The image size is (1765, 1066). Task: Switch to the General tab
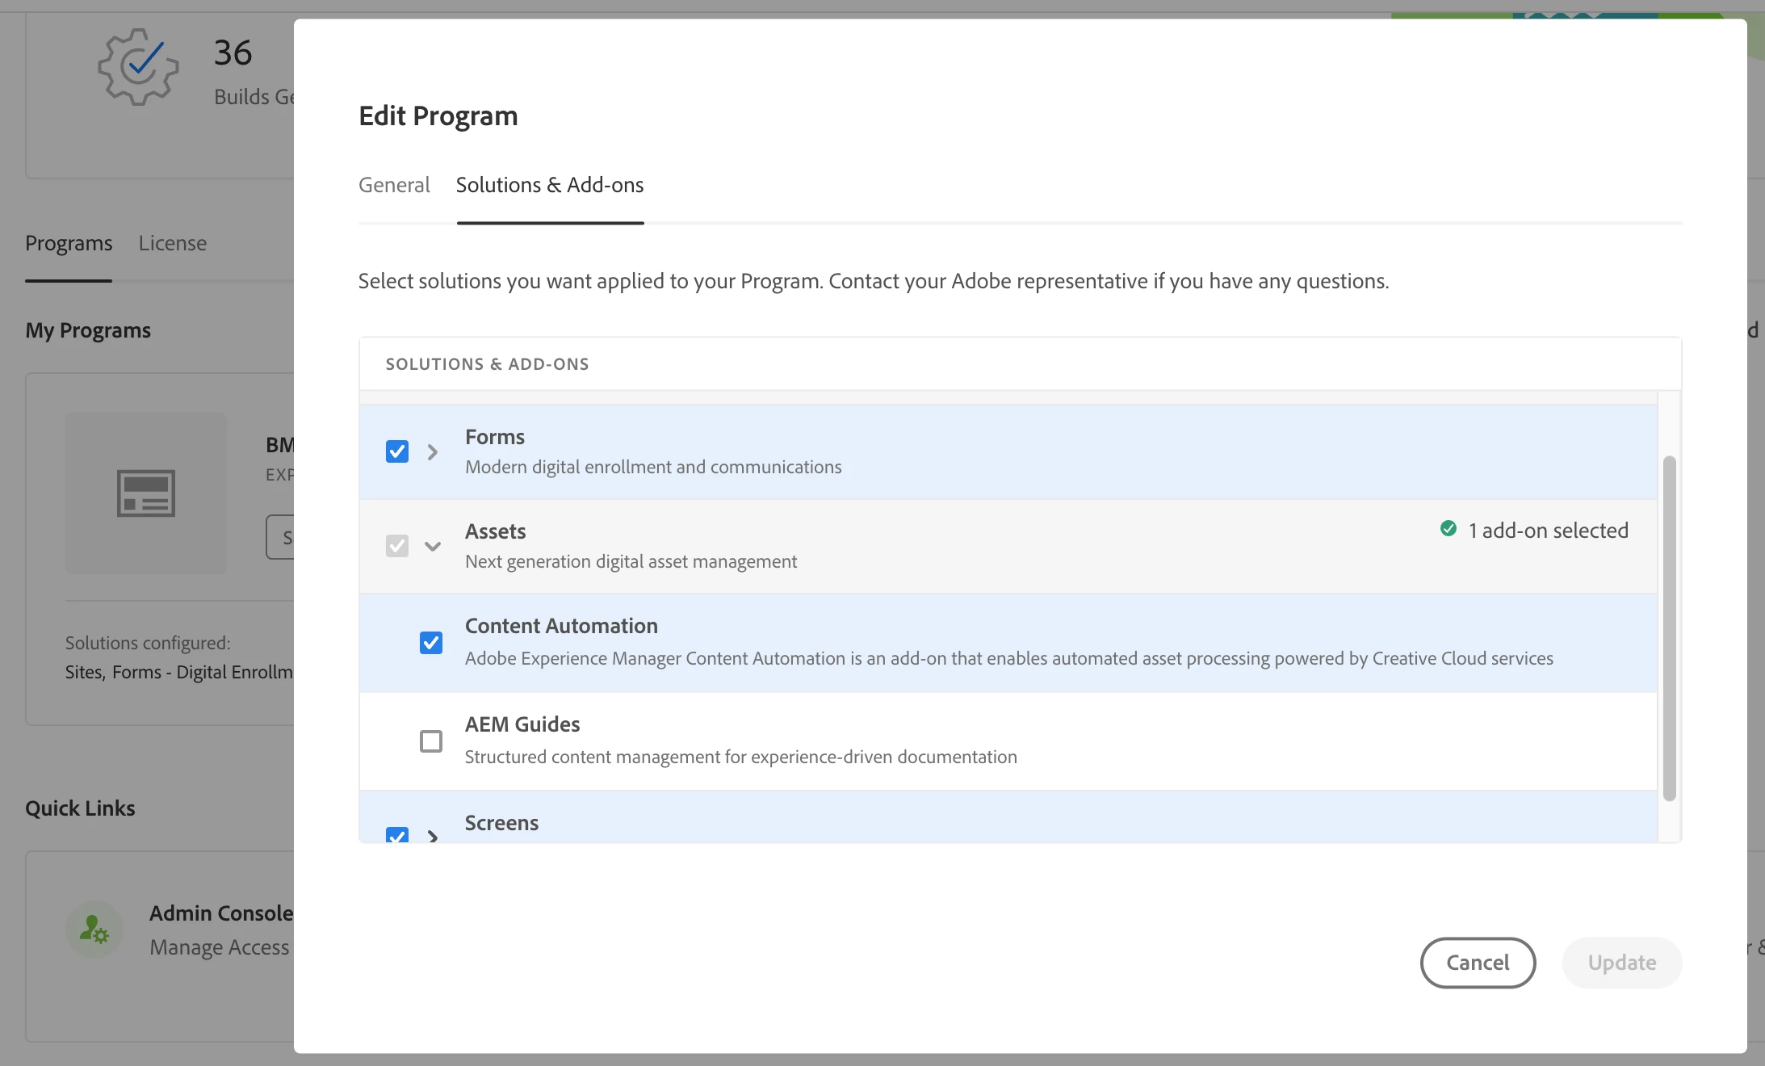(394, 185)
